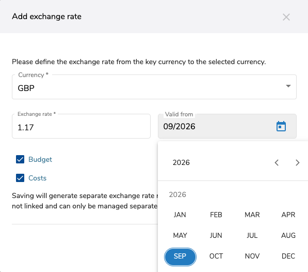Open the GBP currency combo box
Screen dimensions: 308x272
(x=154, y=87)
